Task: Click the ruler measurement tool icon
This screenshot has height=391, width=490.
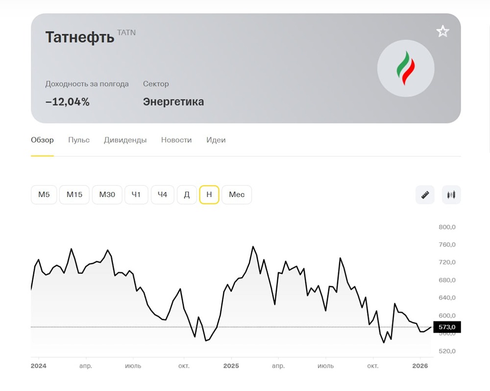Action: point(425,195)
